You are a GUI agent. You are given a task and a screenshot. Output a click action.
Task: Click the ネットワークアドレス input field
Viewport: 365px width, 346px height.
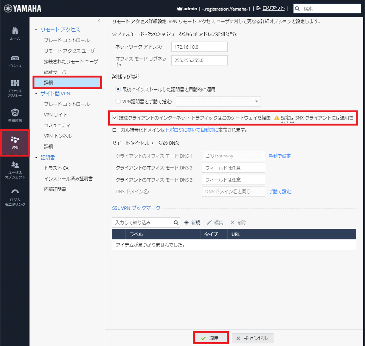coord(199,47)
